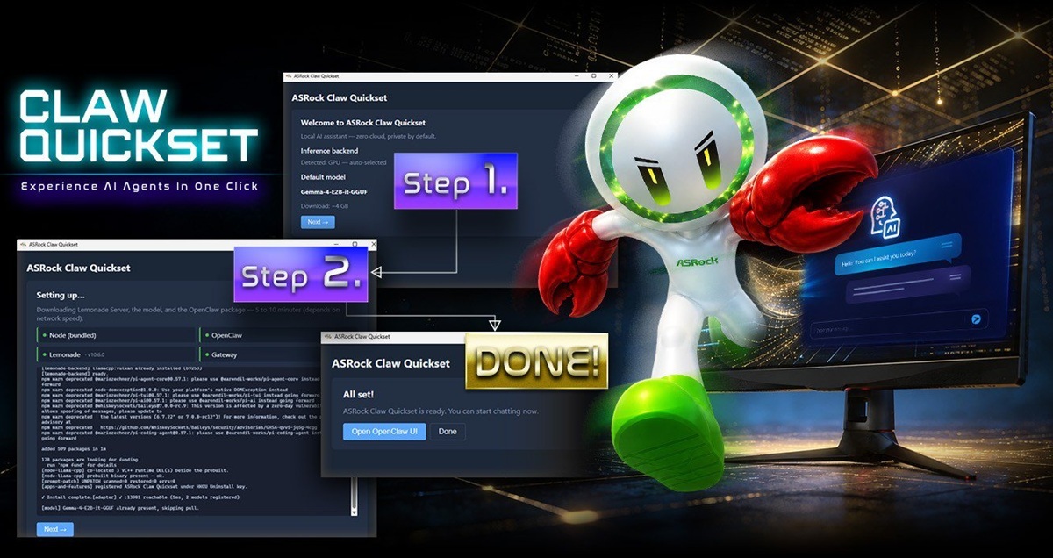Image resolution: width=1053 pixels, height=558 pixels.
Task: Click the Detected: GPU auto-selected text
Action: click(x=344, y=163)
